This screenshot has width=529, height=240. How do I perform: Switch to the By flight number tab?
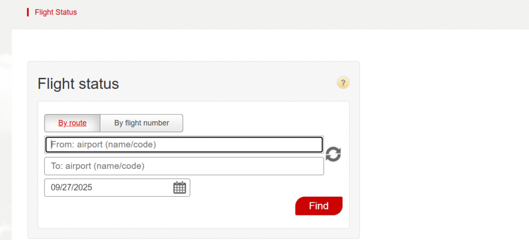point(142,123)
